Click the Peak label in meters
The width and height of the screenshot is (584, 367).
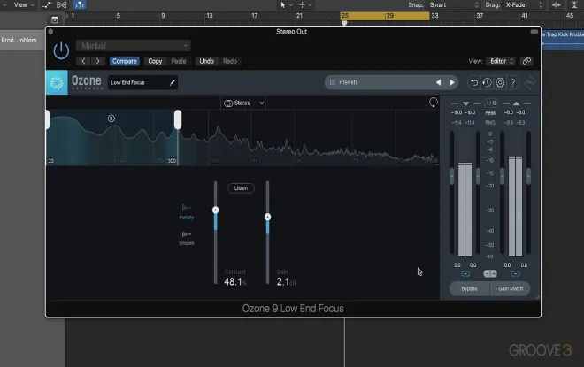tap(490, 112)
